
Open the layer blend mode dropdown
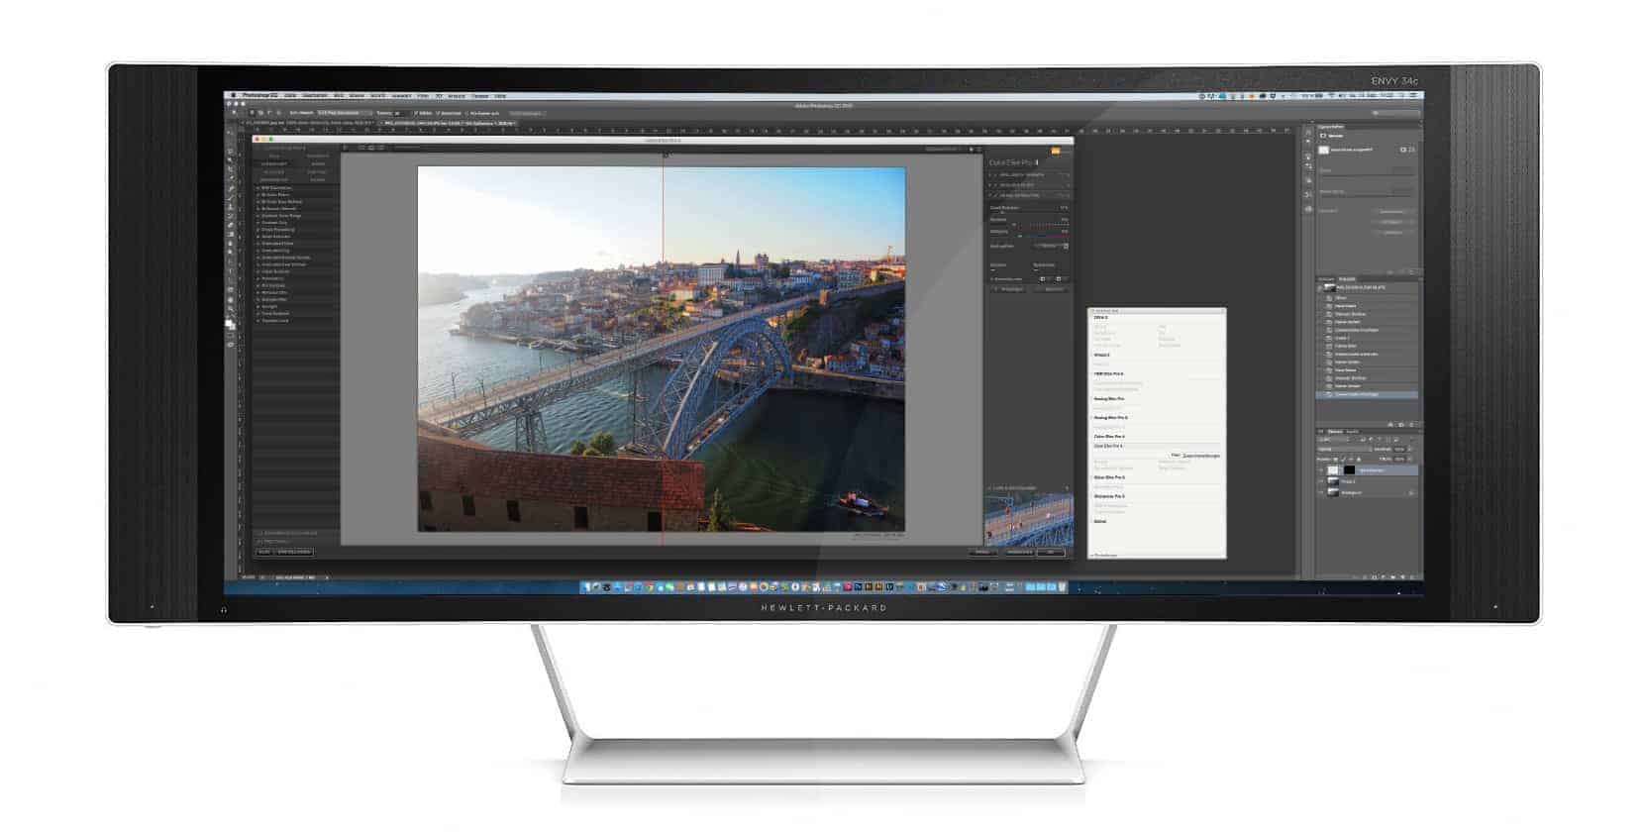[x=1344, y=449]
